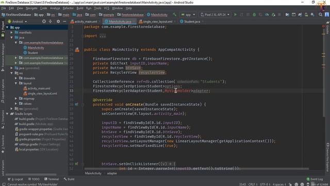Click the Project panel horizontal scrollbar
This screenshot has width=330, height=186.
[x=31, y=175]
